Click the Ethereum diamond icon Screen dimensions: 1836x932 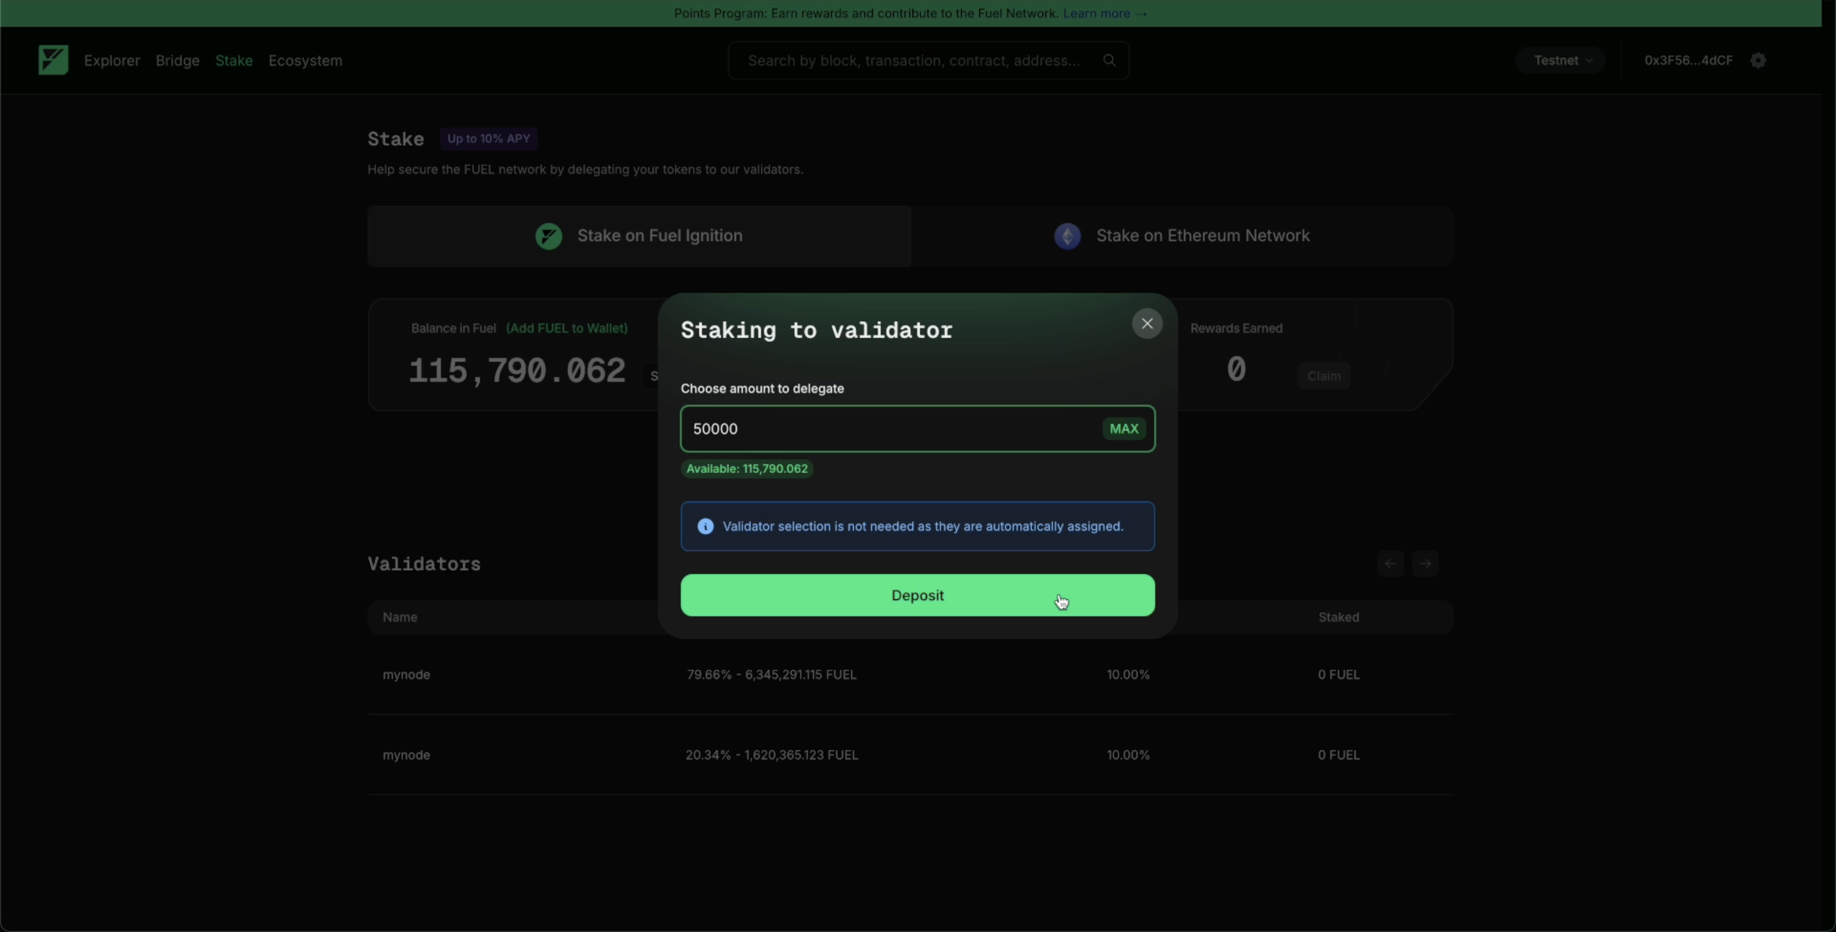coord(1067,236)
